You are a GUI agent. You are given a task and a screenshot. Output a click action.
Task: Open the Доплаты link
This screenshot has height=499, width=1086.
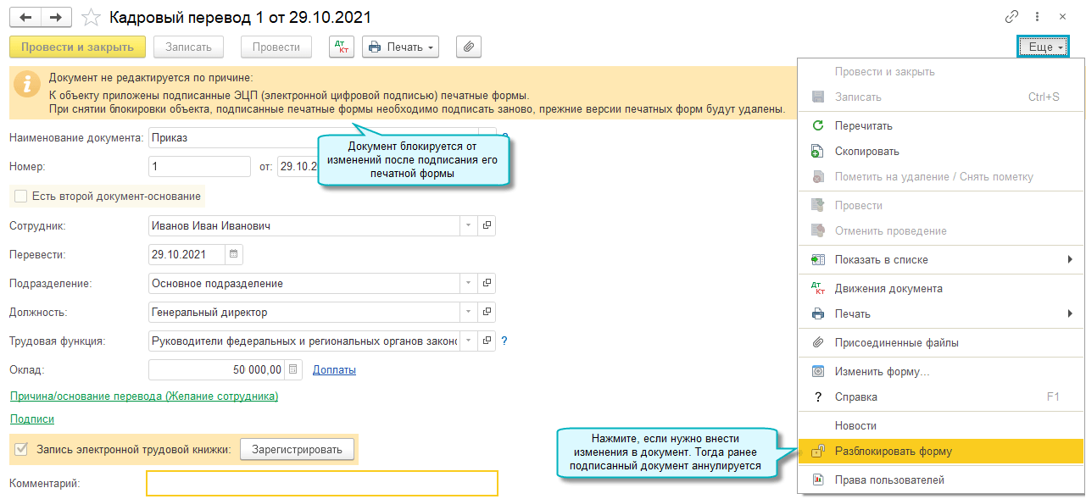(334, 370)
